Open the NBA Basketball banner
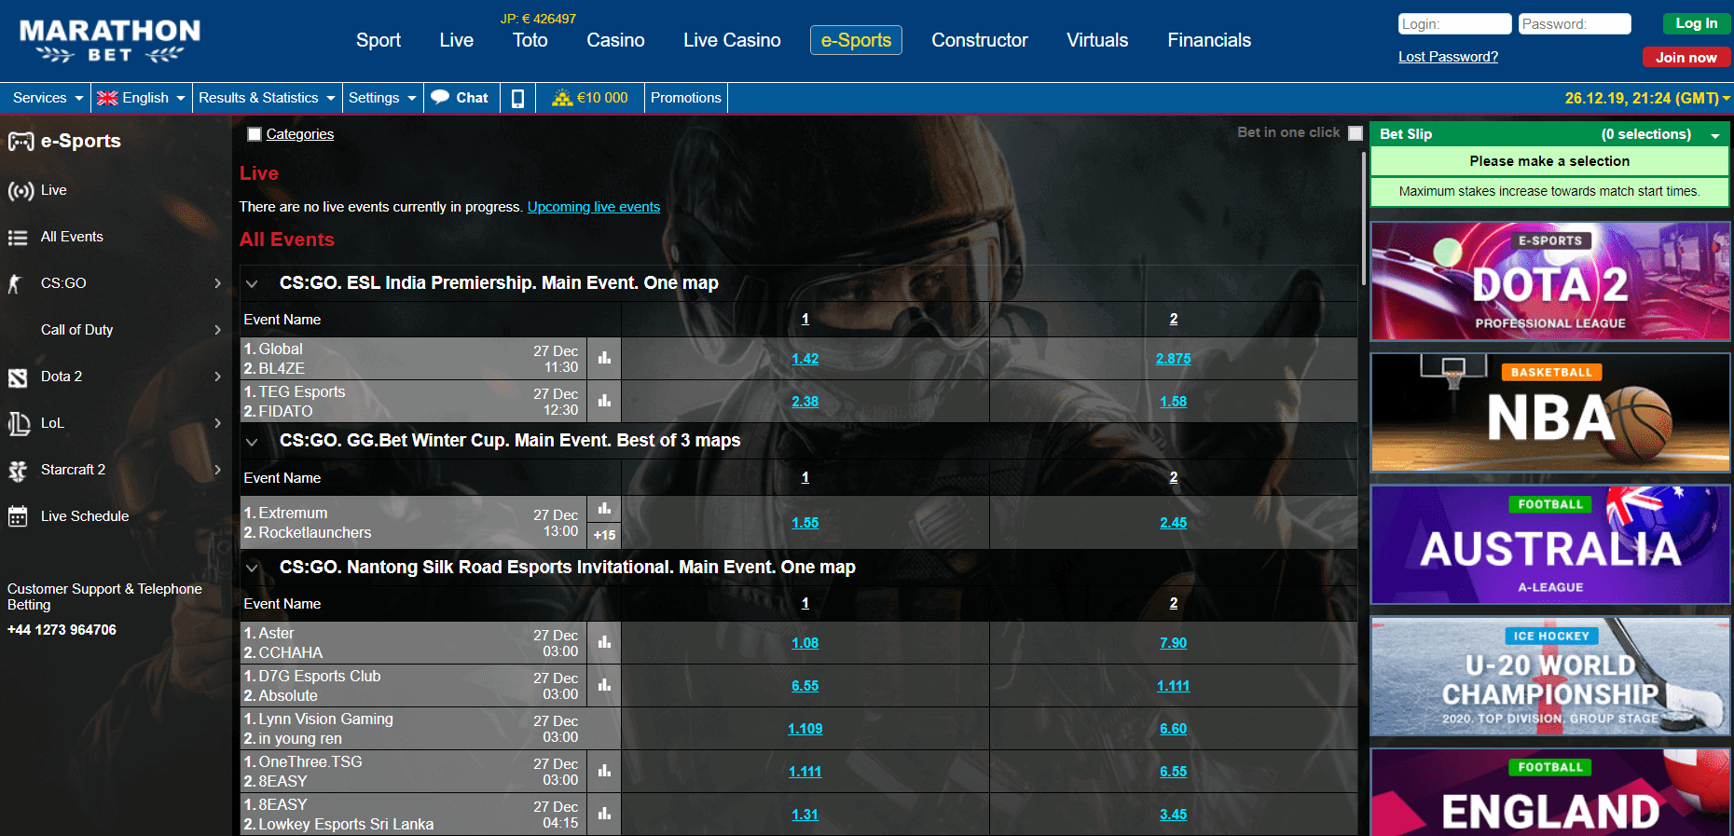This screenshot has width=1734, height=836. pos(1550,413)
